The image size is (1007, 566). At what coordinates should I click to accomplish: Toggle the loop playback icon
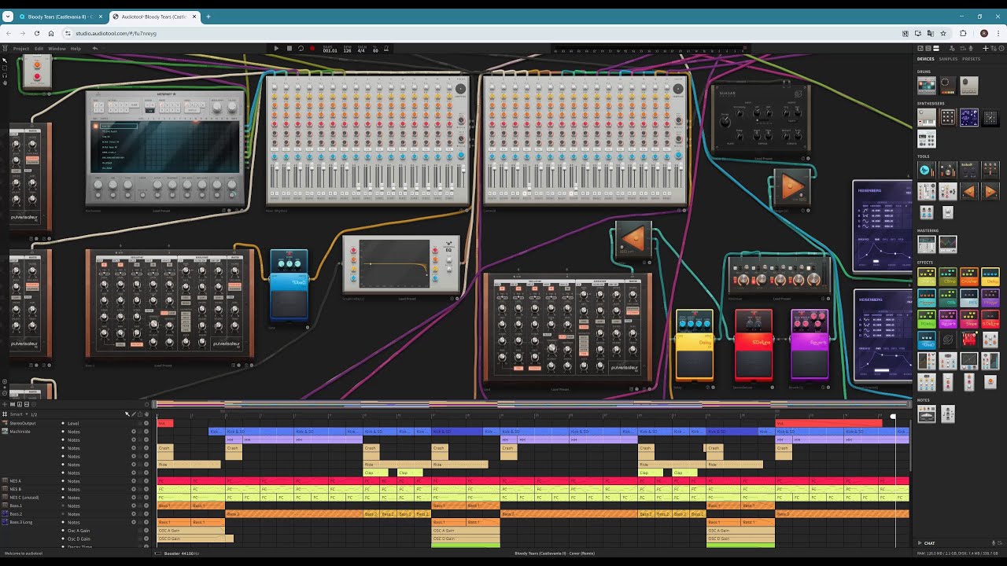pyautogui.click(x=301, y=49)
